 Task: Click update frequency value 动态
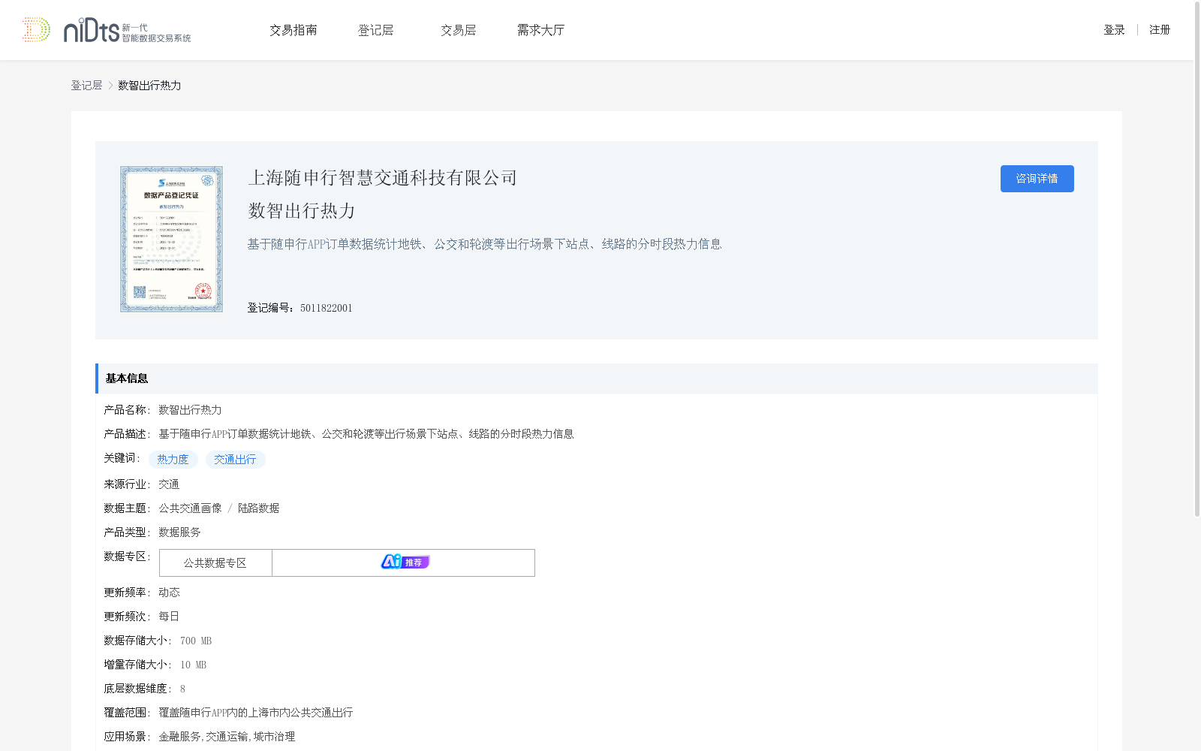pos(169,593)
